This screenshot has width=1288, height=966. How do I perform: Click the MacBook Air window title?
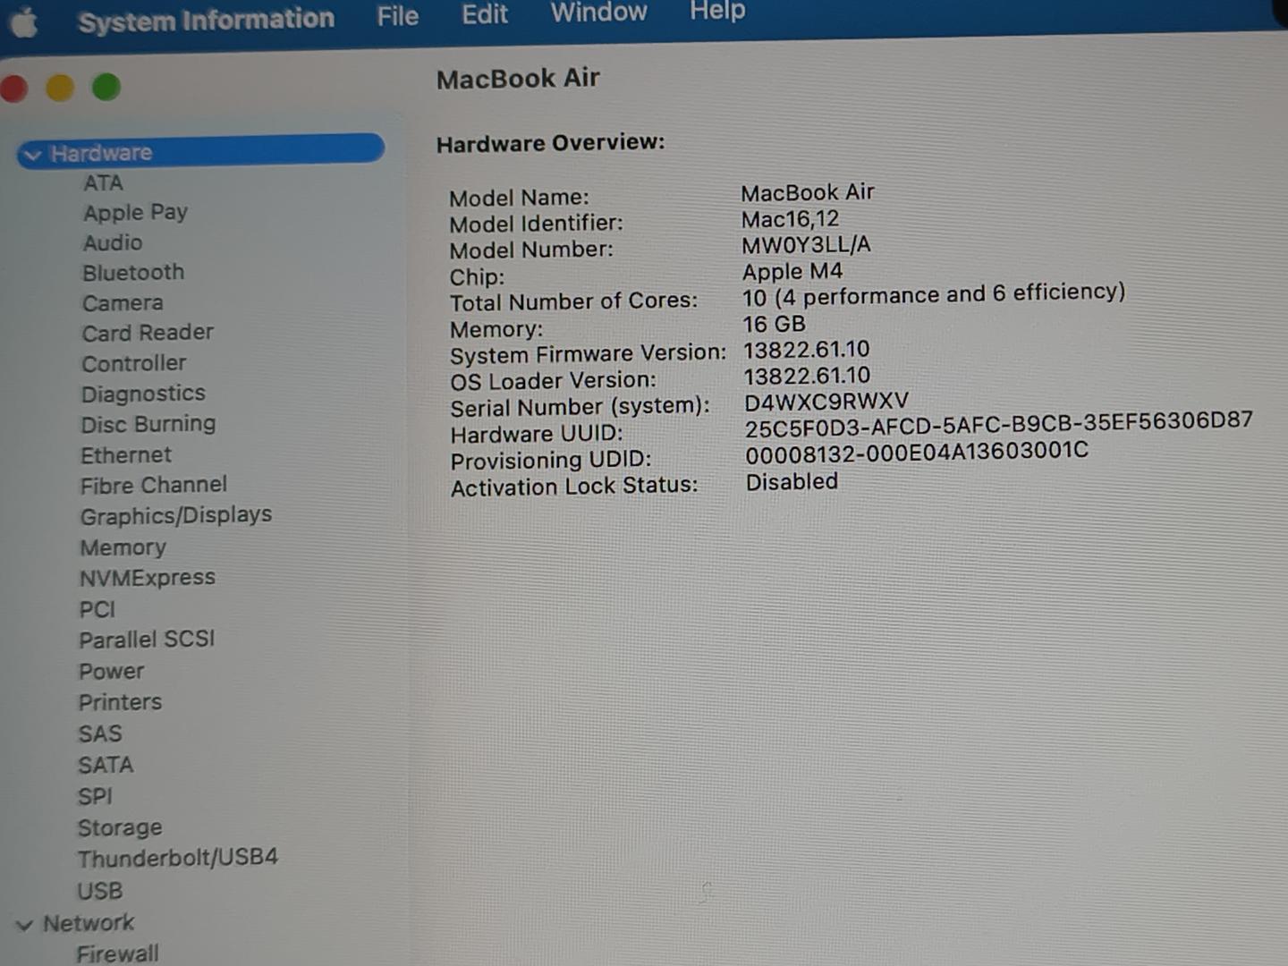point(518,79)
